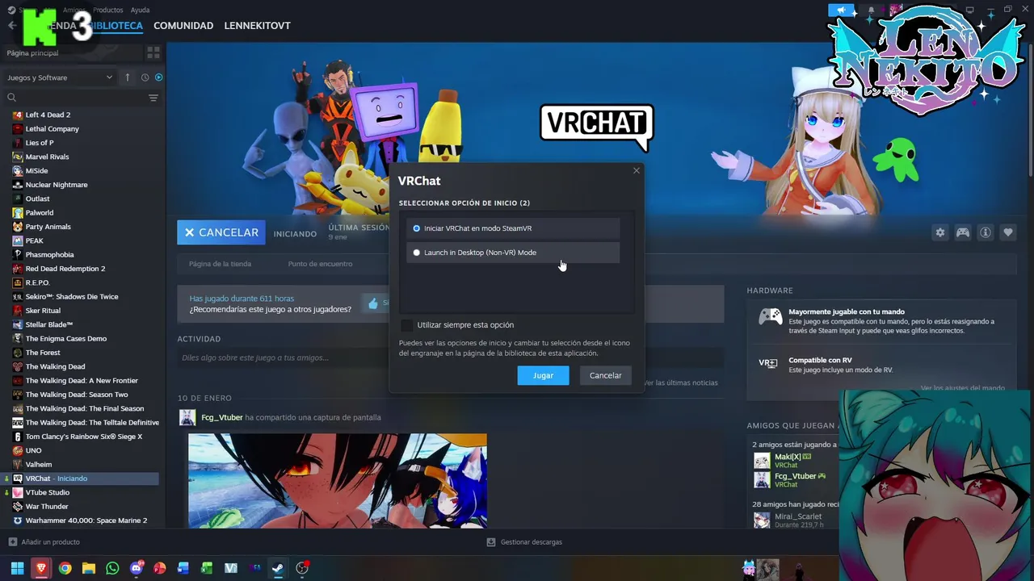Open the VRChat manage settings gear icon

[940, 232]
